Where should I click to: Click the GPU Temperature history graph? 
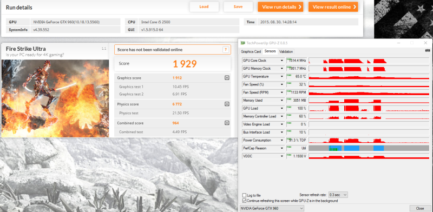tap(369, 76)
